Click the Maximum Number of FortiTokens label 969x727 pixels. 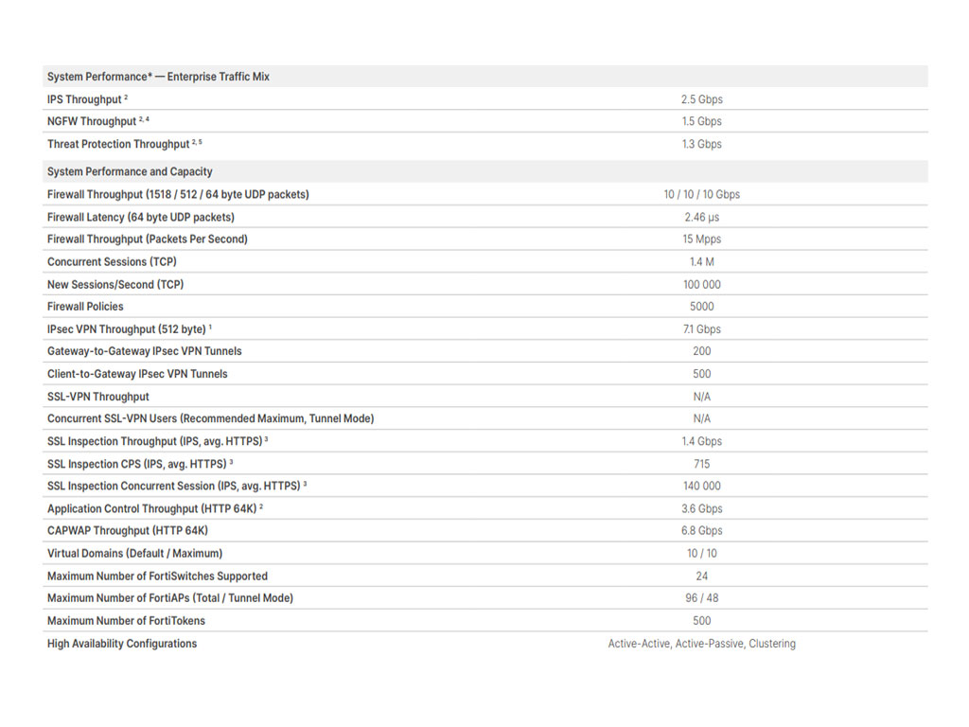(x=126, y=621)
